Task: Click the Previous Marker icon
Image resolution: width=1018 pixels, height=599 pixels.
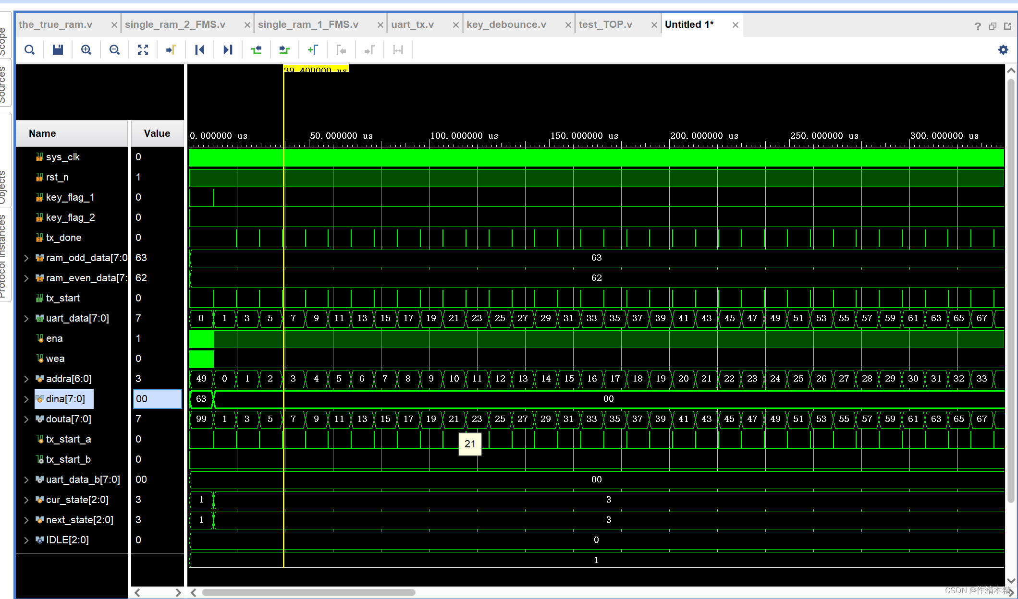Action: click(x=341, y=50)
